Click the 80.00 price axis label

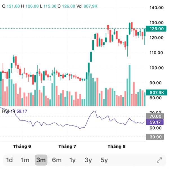(x=155, y=98)
